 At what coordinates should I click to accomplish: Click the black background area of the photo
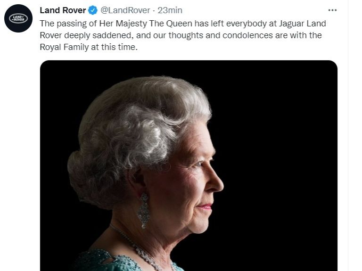(283, 165)
